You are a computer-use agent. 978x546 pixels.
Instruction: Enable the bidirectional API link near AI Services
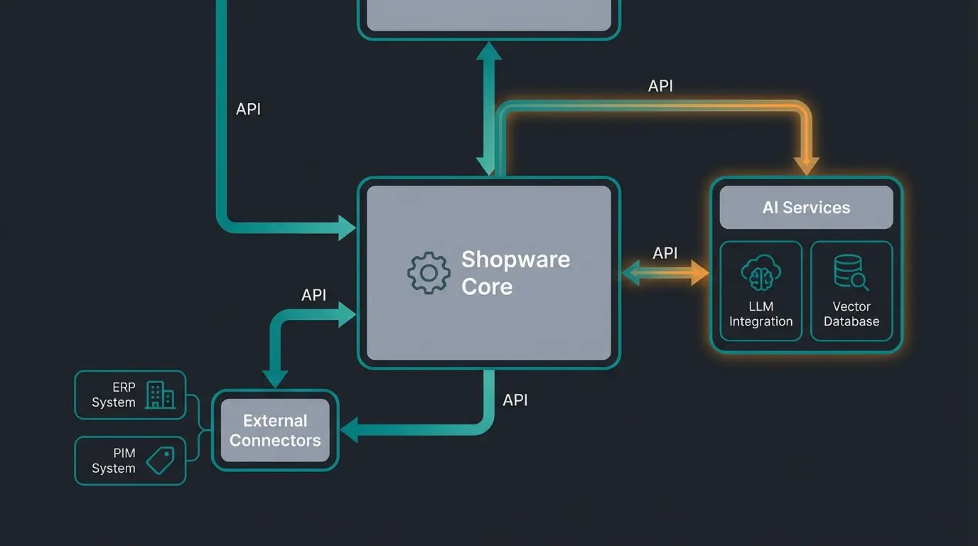coord(665,272)
